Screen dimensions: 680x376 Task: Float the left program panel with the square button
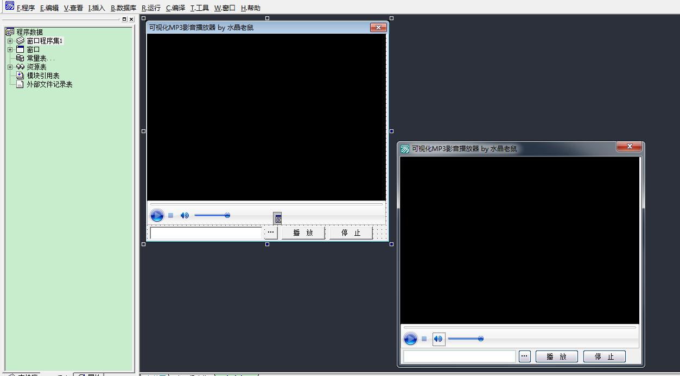coord(124,19)
